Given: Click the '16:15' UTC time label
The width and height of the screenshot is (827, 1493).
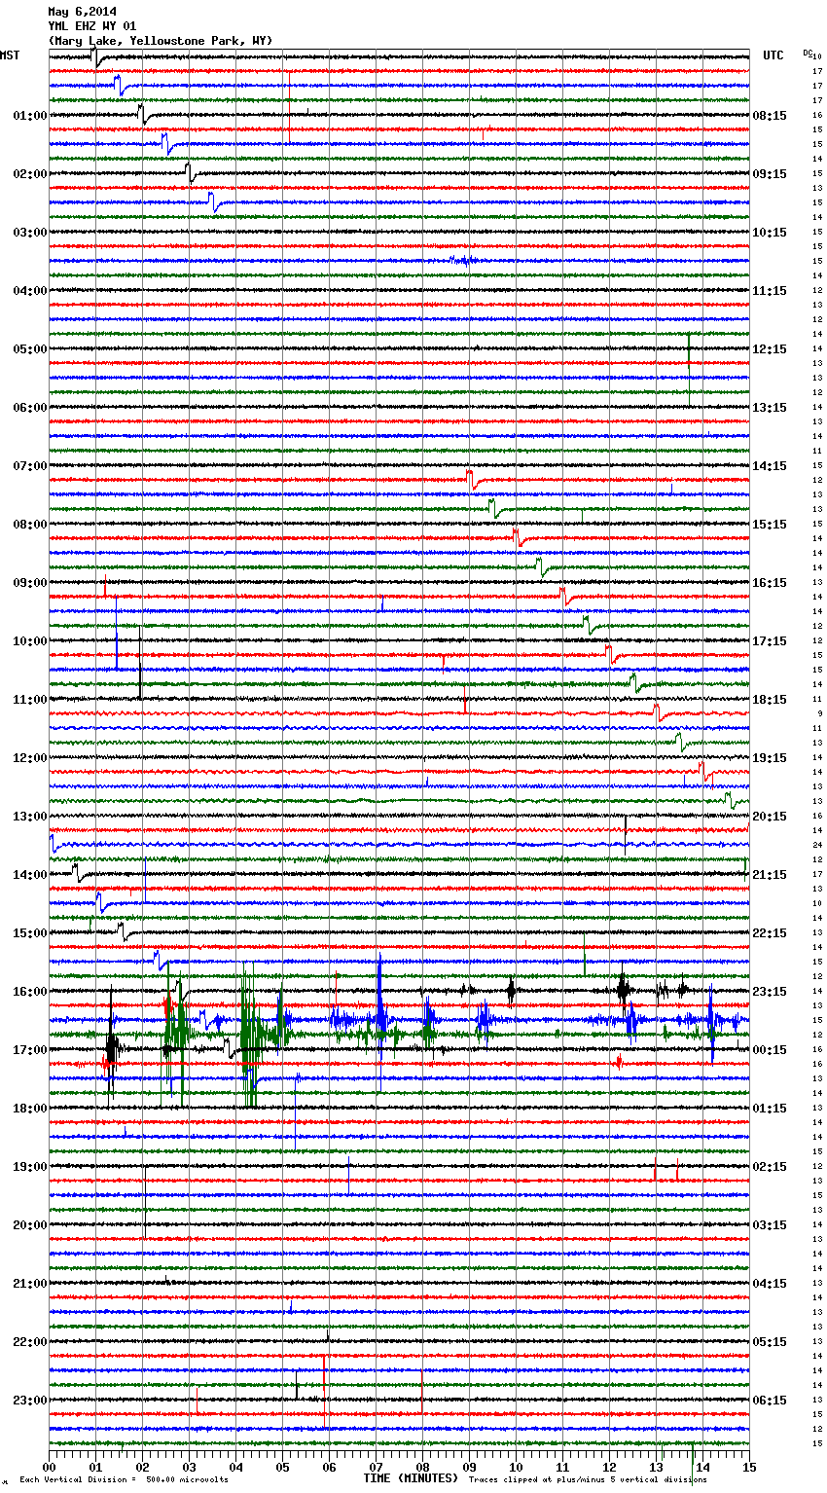Looking at the screenshot, I should tap(770, 583).
